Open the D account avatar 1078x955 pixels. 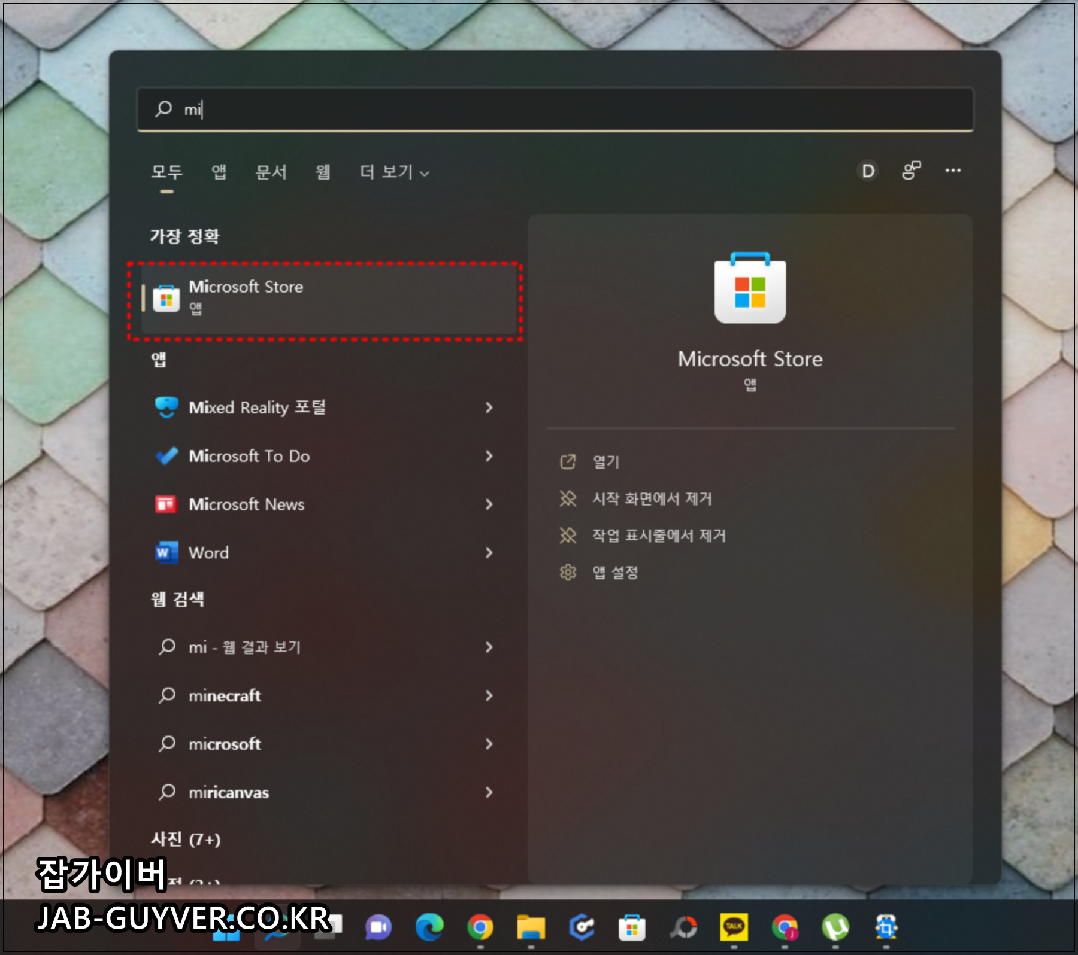(867, 171)
